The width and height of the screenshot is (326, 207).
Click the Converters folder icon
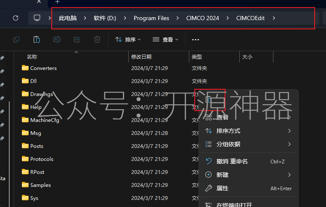tap(25, 68)
